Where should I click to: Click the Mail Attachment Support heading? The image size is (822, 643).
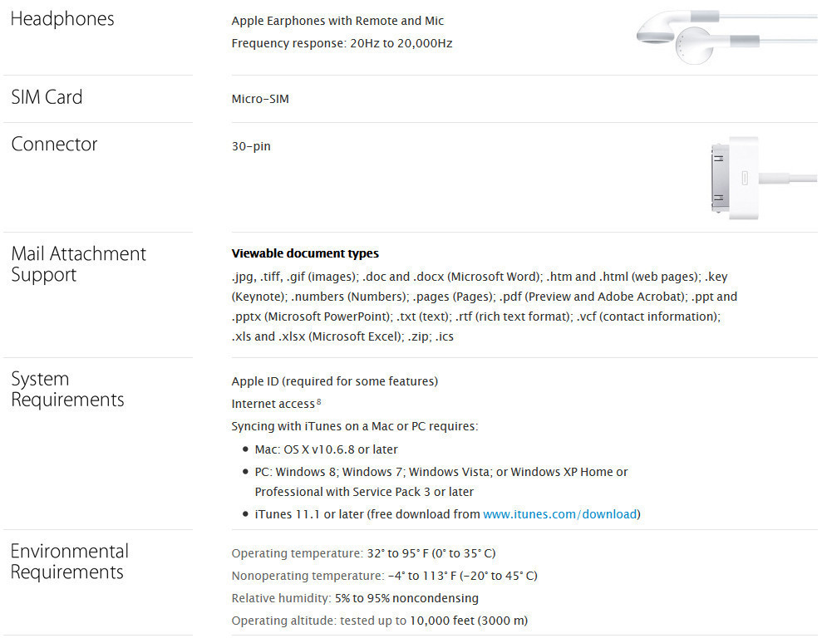coord(78,264)
